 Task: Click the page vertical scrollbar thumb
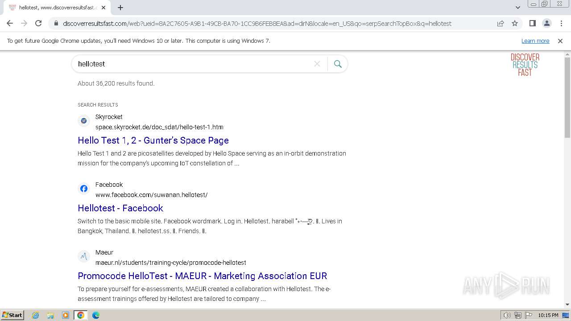coord(567,97)
